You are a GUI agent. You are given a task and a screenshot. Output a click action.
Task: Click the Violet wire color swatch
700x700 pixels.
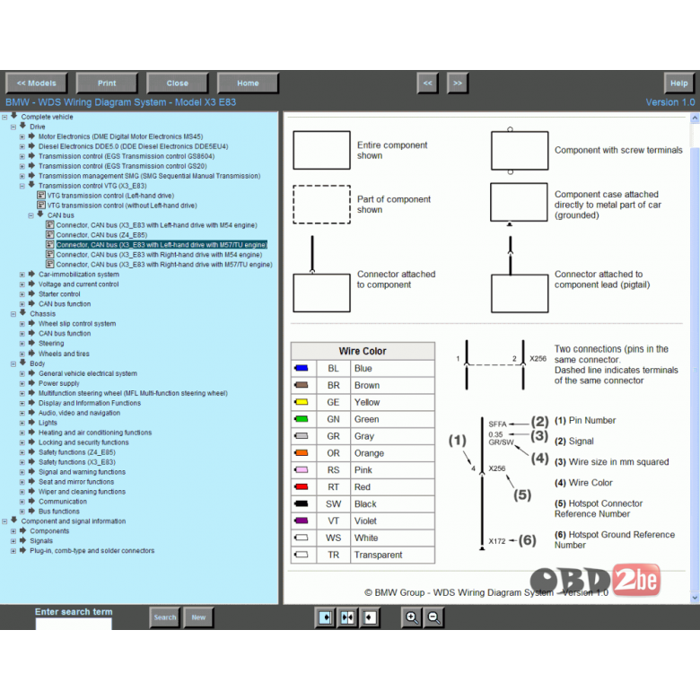[302, 521]
